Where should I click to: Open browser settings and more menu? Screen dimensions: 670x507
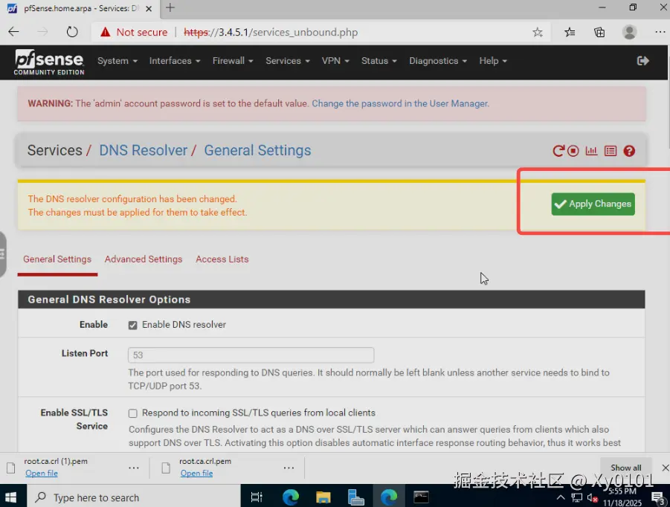660,33
